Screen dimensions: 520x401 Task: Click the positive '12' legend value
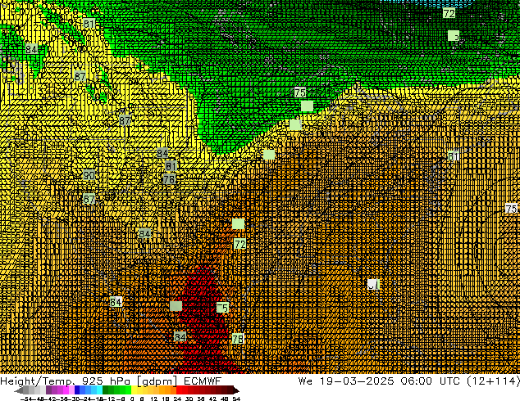(154, 399)
